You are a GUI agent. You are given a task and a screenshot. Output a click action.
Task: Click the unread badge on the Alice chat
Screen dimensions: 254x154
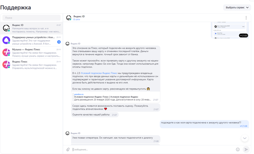59,42
